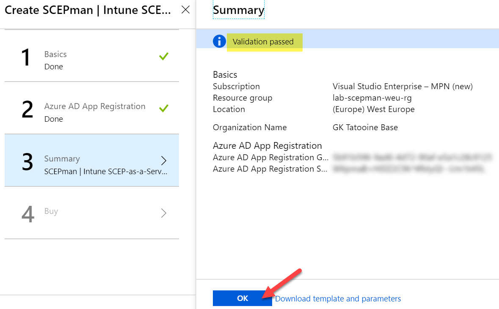
Task: Click the Validation passed message
Action: [263, 42]
